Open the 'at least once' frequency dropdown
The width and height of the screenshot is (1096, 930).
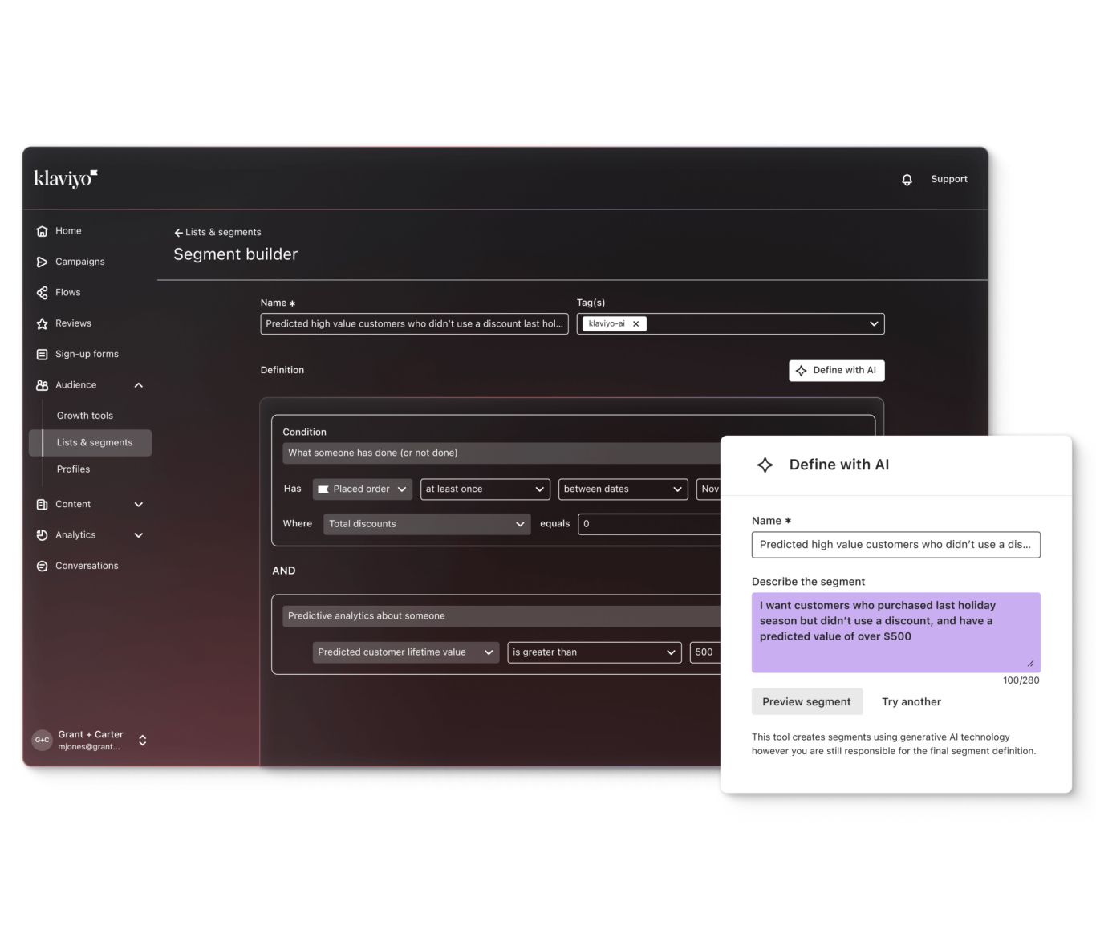485,489
